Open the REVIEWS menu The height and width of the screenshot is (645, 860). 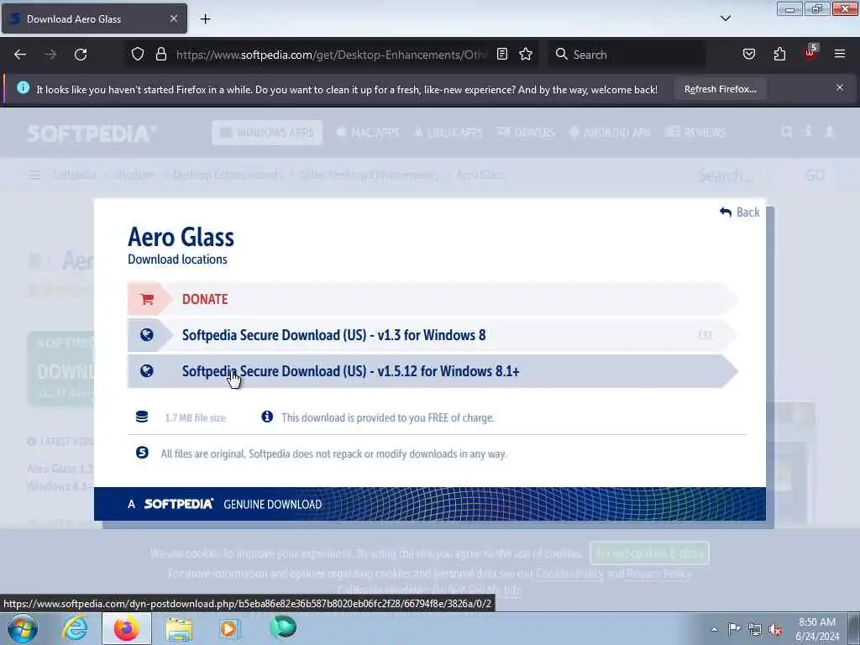[695, 132]
